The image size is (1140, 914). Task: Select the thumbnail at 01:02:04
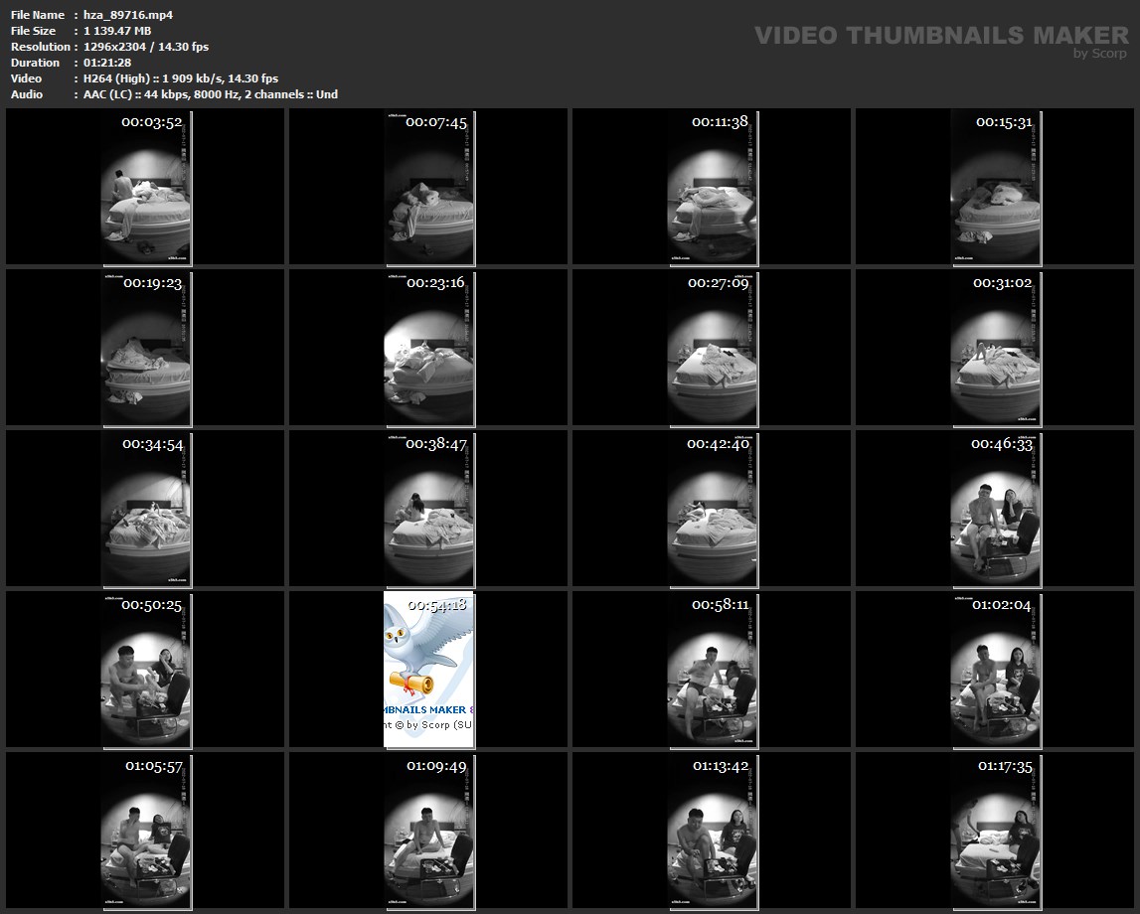(x=995, y=670)
